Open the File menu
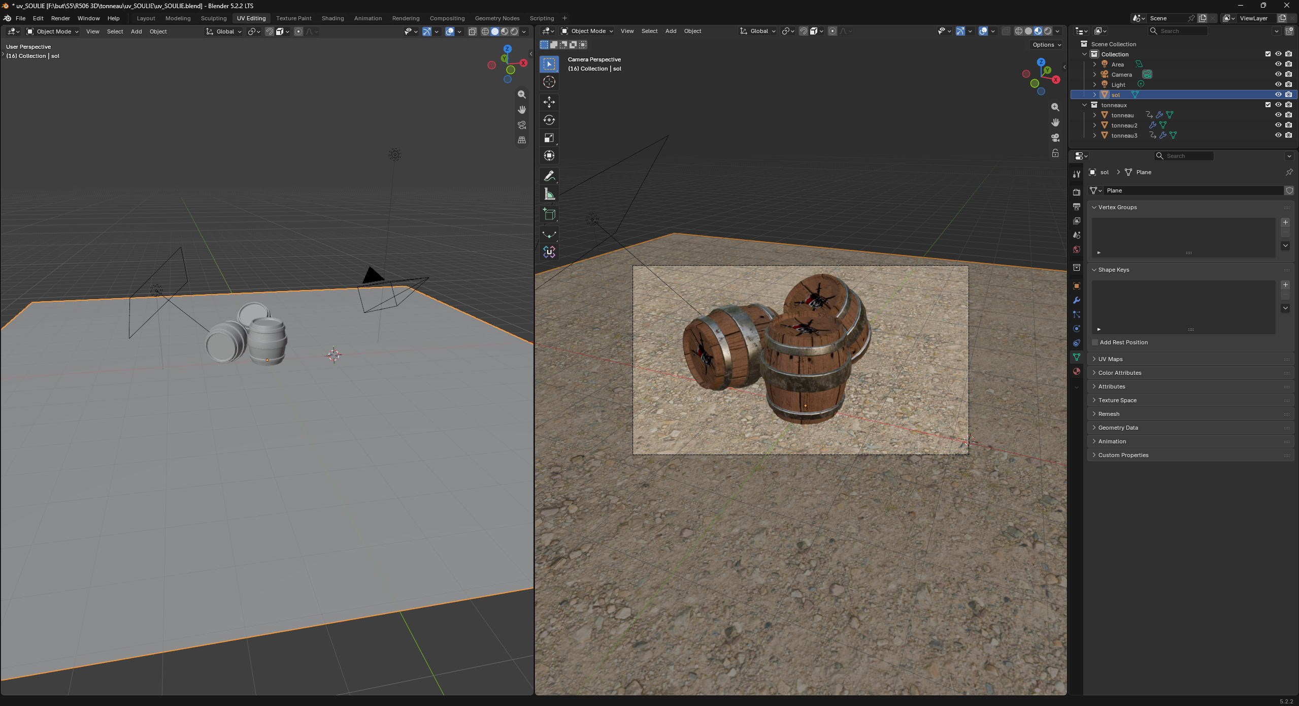The image size is (1299, 706). (20, 18)
